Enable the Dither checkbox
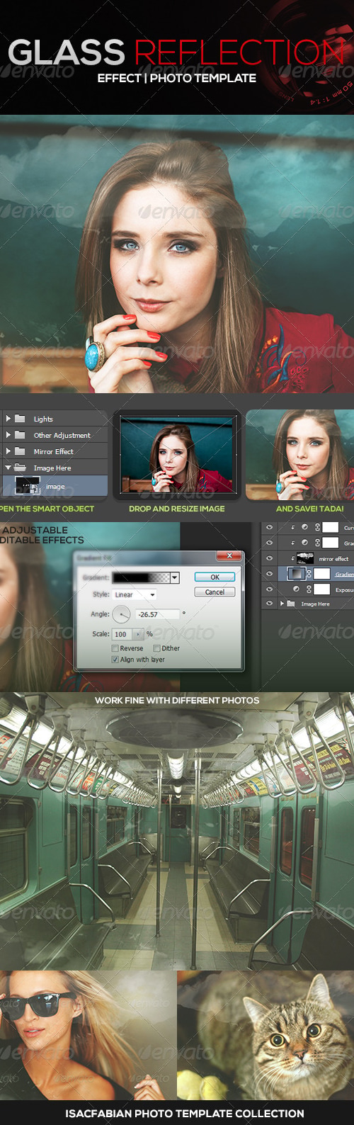 tap(156, 648)
